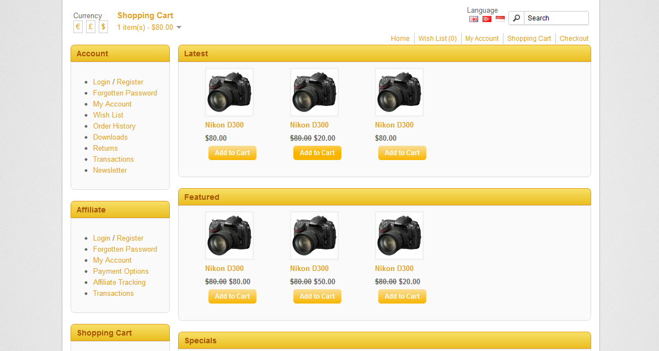The height and width of the screenshot is (351, 659).
Task: Open Newsletter link
Action: click(110, 170)
